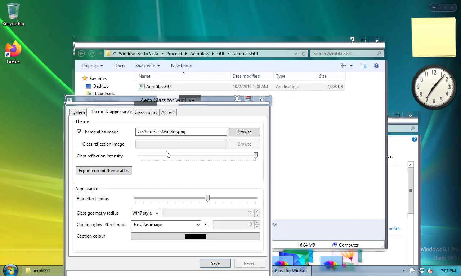Open the Recycle Bin desktop icon
Screen dimensions: 461x276
13,15
